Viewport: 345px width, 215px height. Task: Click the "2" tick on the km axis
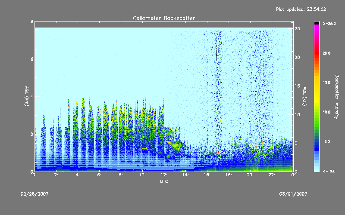click(32, 134)
